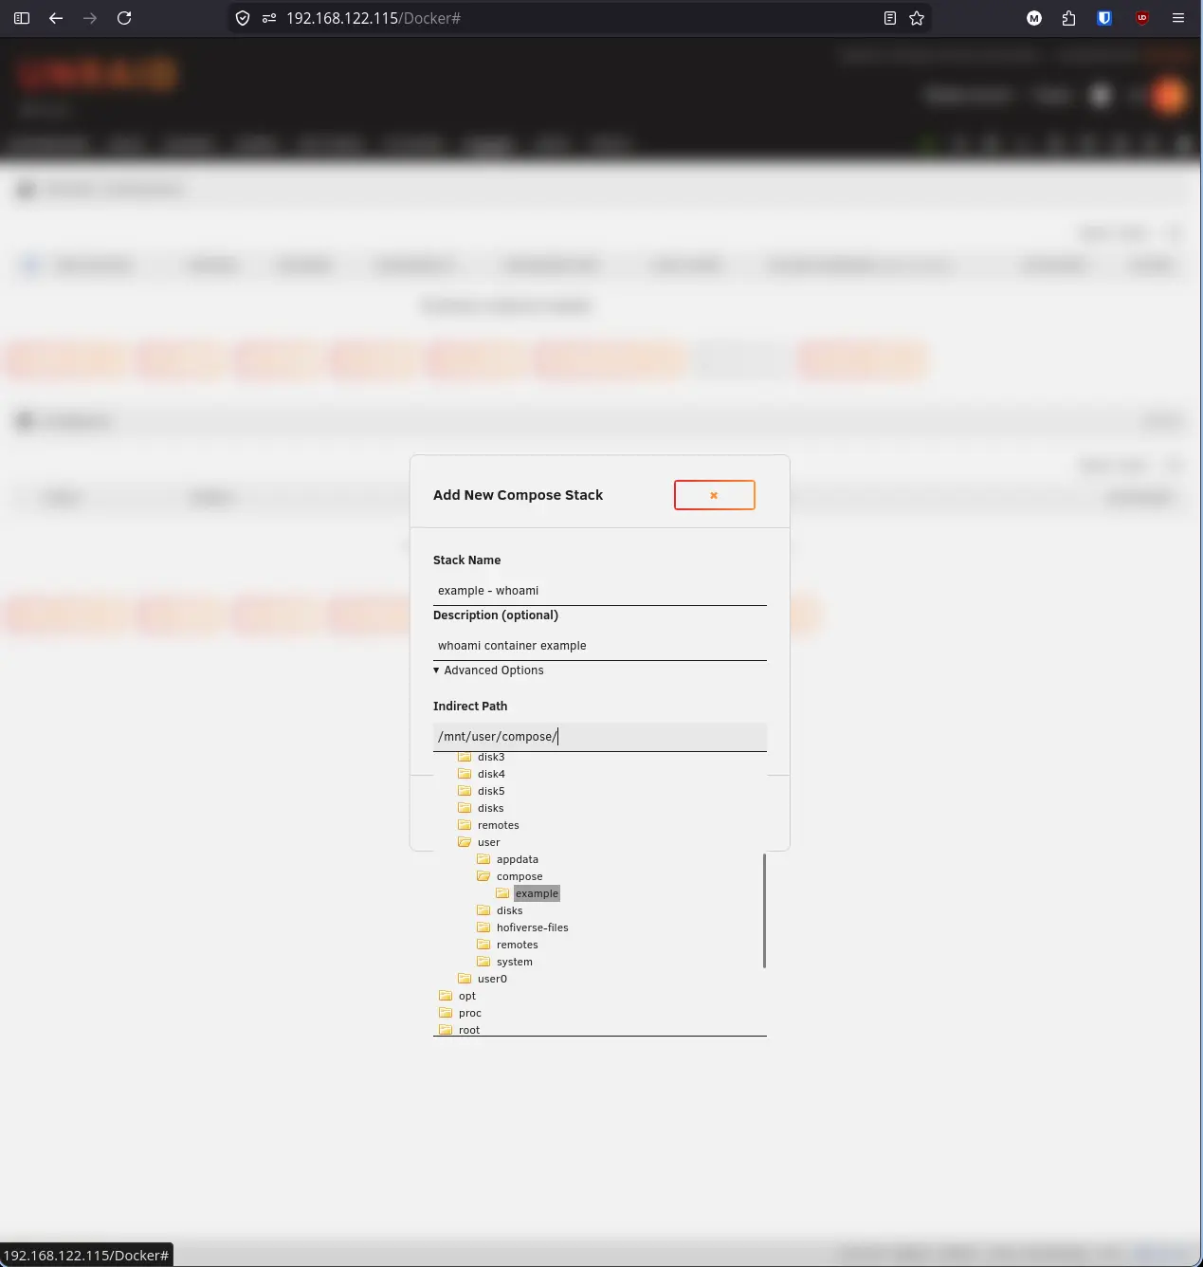Click the appdata folder icon
Screen dimensions: 1203x1267
point(483,859)
